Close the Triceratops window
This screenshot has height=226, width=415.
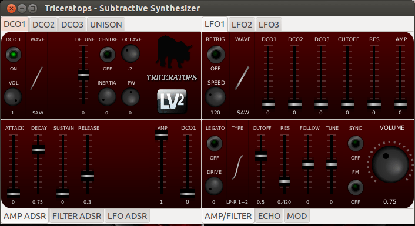tap(11, 8)
